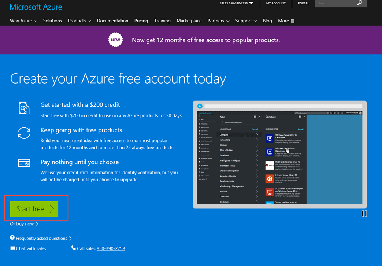
Task: Expand the Support dropdown
Action: pyautogui.click(x=246, y=21)
